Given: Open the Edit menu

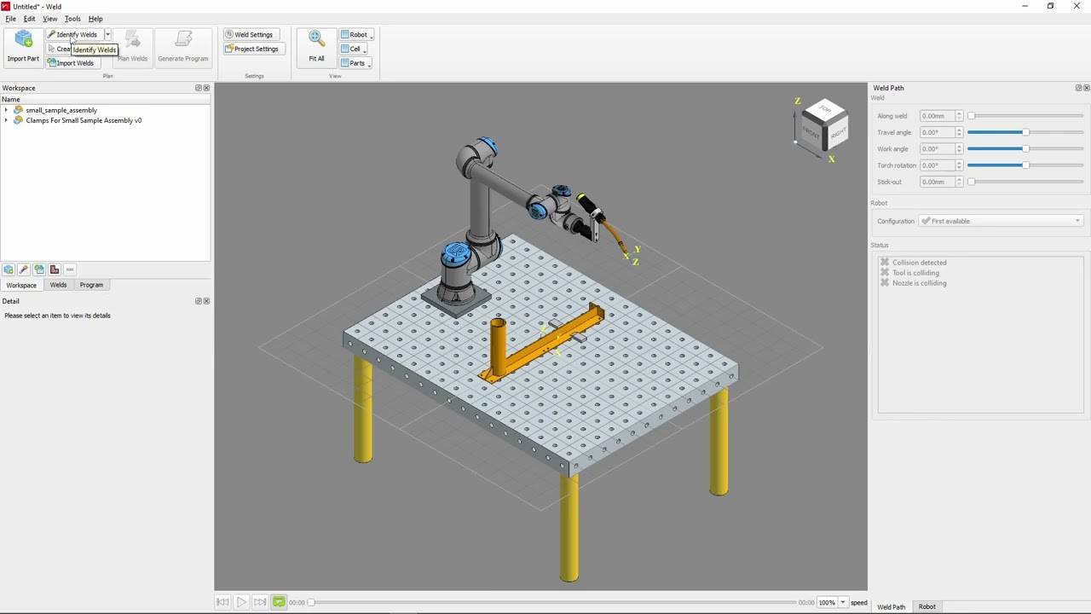Looking at the screenshot, I should (x=29, y=19).
